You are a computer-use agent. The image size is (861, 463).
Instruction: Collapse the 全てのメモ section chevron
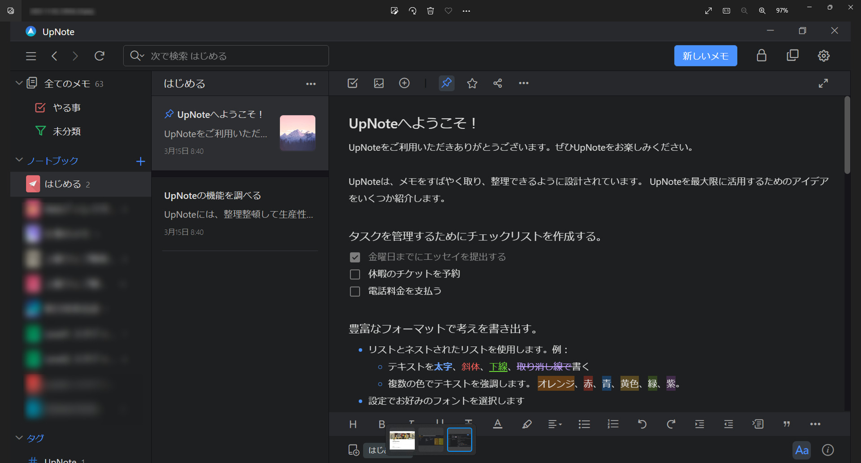coord(19,83)
